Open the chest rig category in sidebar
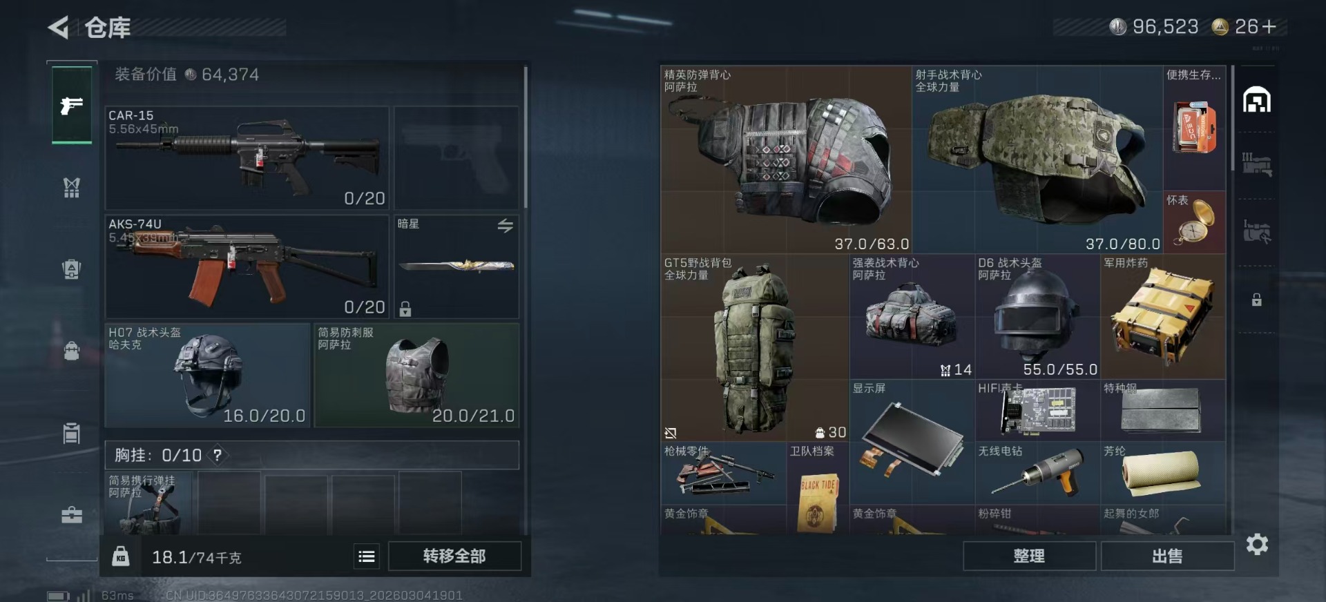 coord(72,187)
